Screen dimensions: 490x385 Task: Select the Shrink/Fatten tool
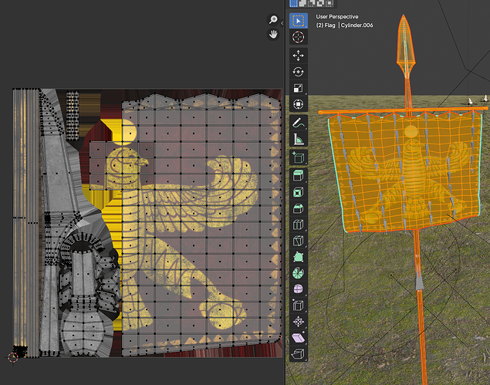point(299,322)
